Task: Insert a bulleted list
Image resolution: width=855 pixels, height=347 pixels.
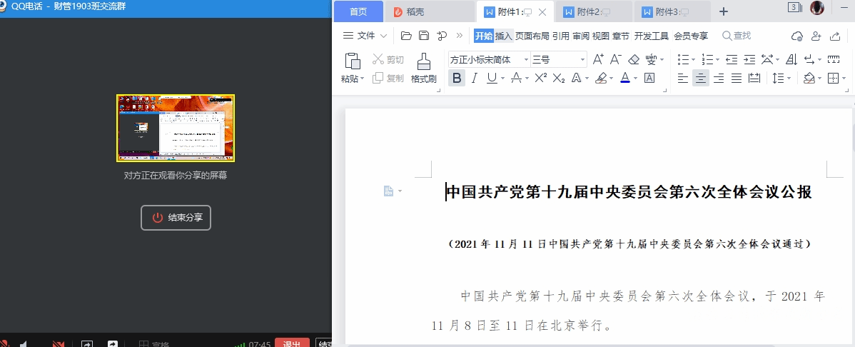Action: coord(683,59)
